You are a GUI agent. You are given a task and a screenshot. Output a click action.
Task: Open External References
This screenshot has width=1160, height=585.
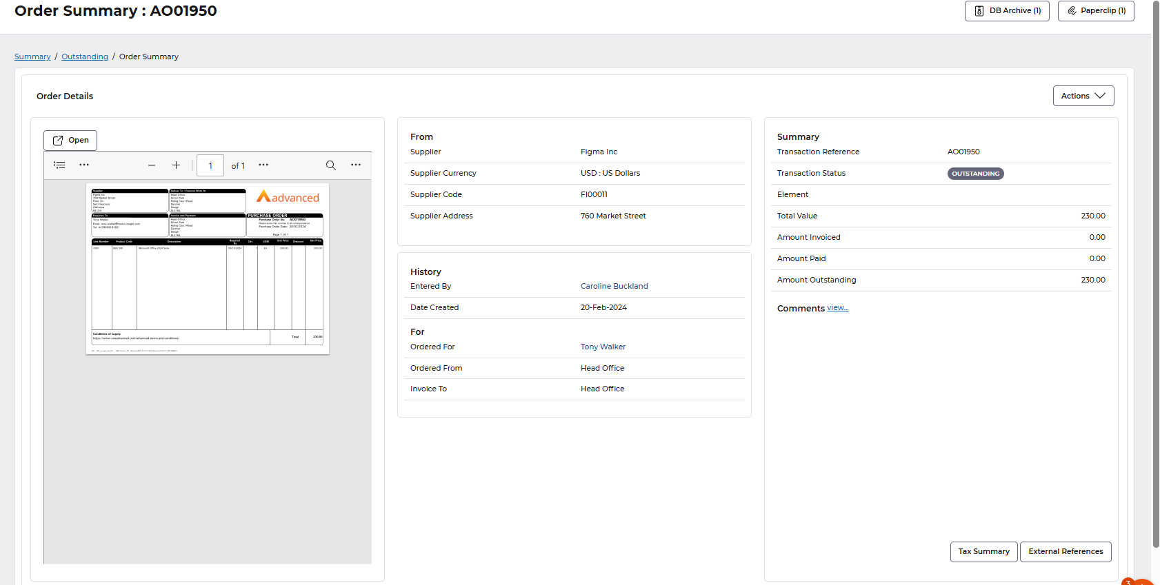tap(1066, 552)
